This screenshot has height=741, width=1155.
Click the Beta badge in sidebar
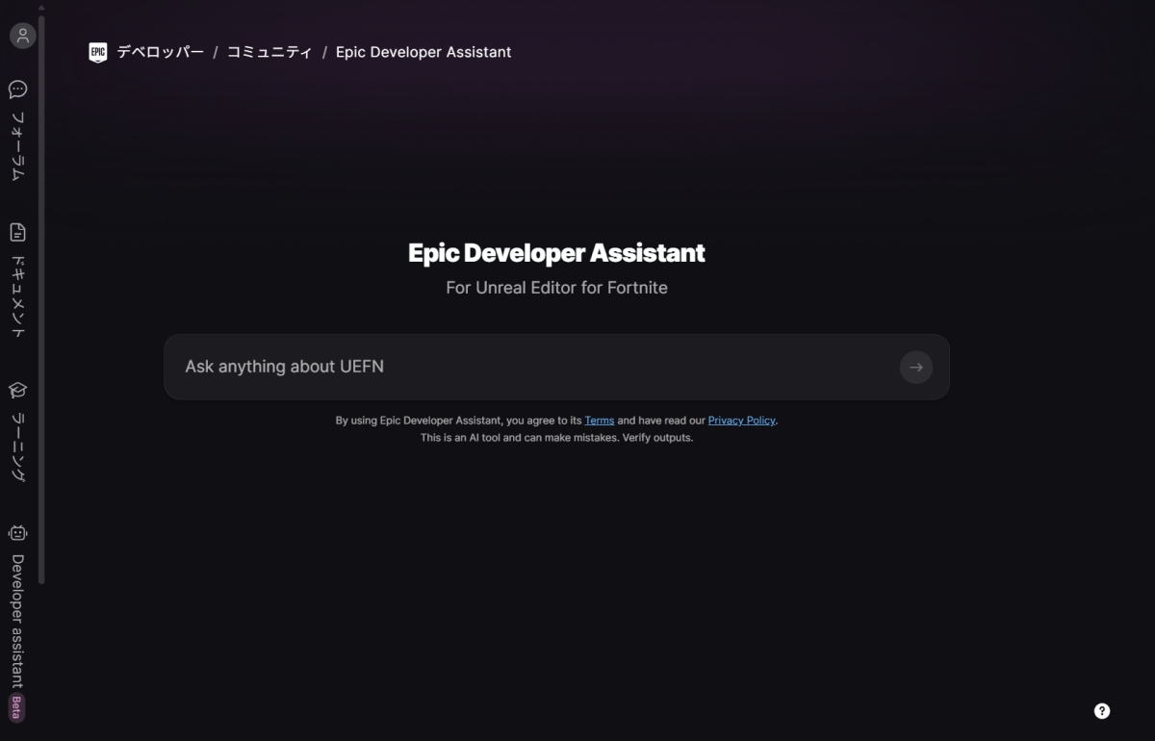[x=17, y=707]
